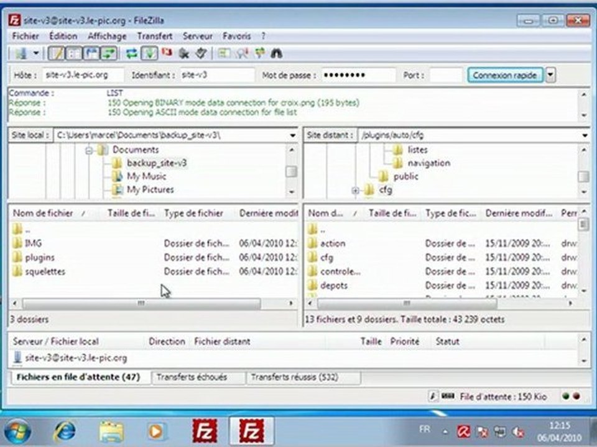Toggle processing of the transfer queue
597x447 pixels.
(150, 53)
